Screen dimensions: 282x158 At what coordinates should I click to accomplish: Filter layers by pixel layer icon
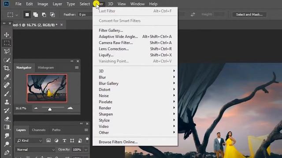point(48,140)
